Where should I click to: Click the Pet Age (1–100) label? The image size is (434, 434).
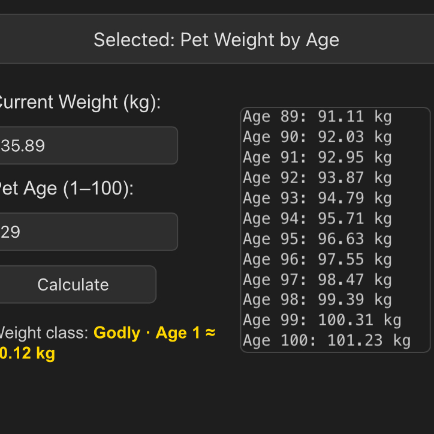(x=67, y=188)
